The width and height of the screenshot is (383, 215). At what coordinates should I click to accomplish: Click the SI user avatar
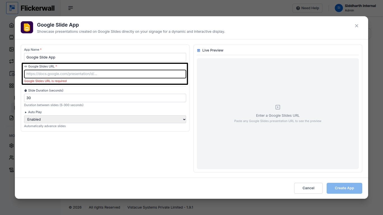coord(339,8)
